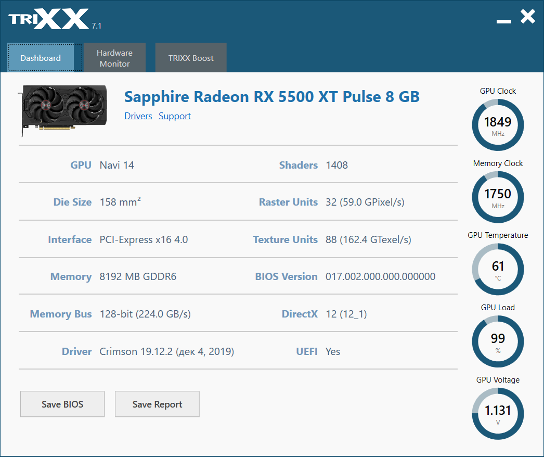
Task: Switch to the Dashboard tab
Action: (41, 58)
